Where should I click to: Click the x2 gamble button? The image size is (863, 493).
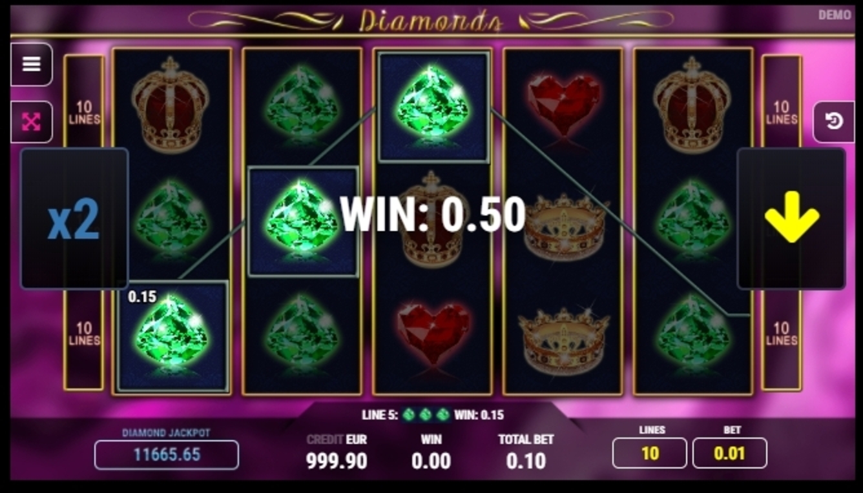pos(74,218)
